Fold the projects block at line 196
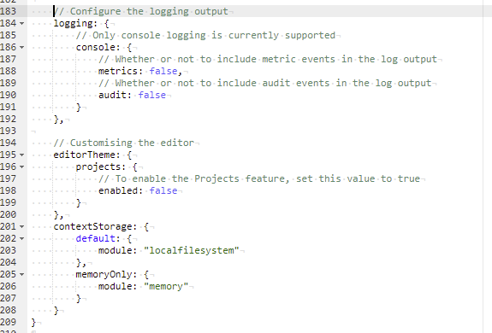 coord(21,166)
